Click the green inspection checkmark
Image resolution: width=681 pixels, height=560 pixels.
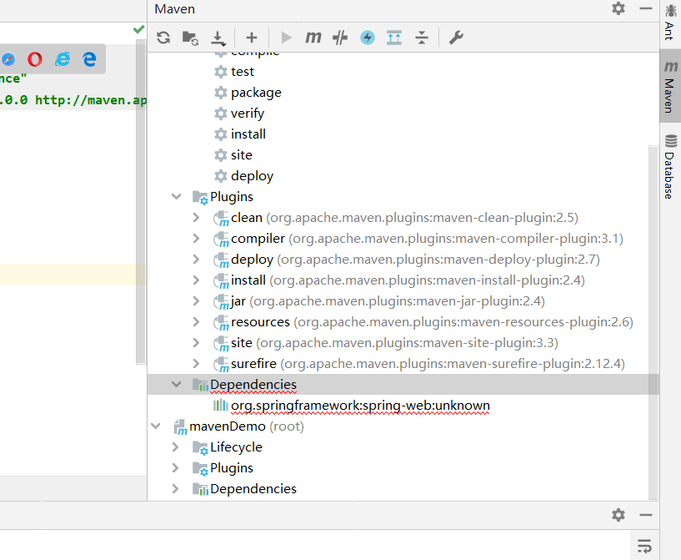[139, 29]
